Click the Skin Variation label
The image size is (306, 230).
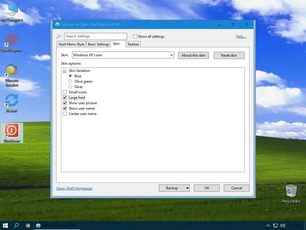click(x=79, y=71)
